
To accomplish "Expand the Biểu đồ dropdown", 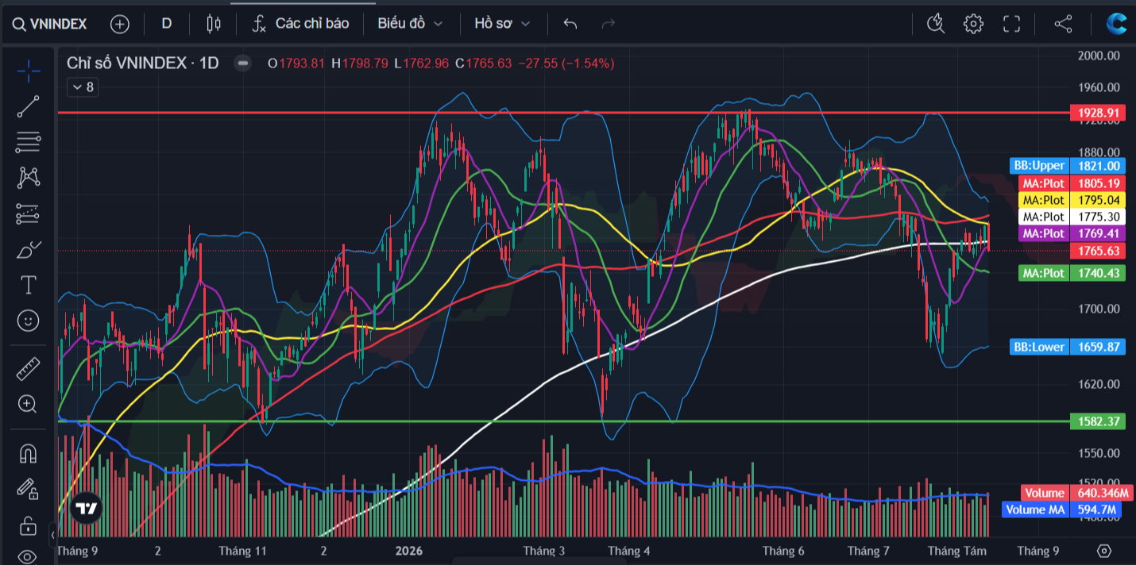I will 411,24.
